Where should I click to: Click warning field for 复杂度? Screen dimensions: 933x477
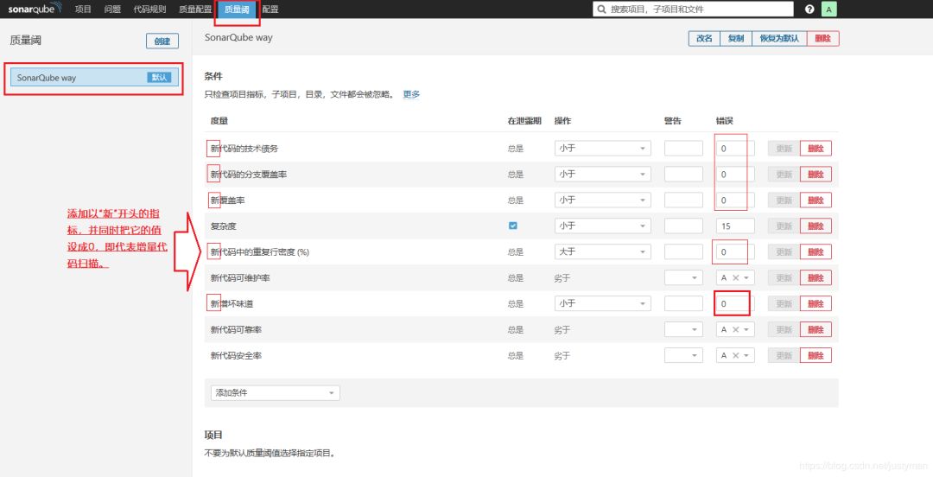tap(683, 226)
